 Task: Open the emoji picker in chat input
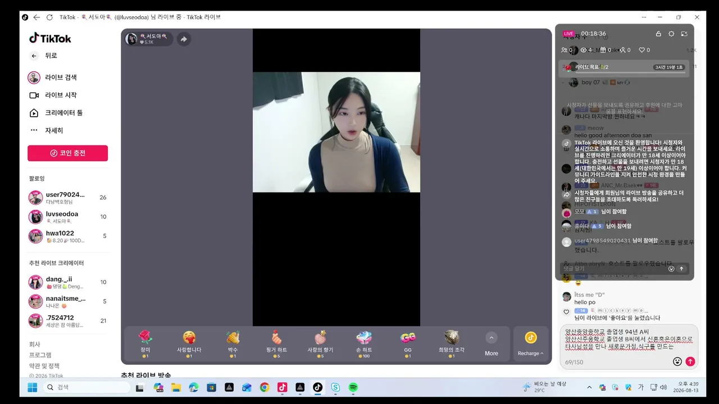(677, 362)
